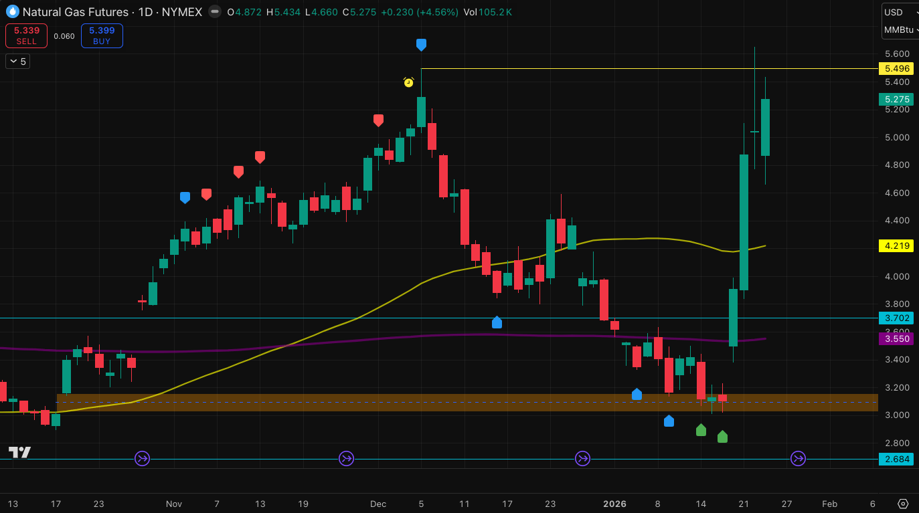Click the purple 3.550 price label
Viewport: 919px width, 513px height.
897,338
